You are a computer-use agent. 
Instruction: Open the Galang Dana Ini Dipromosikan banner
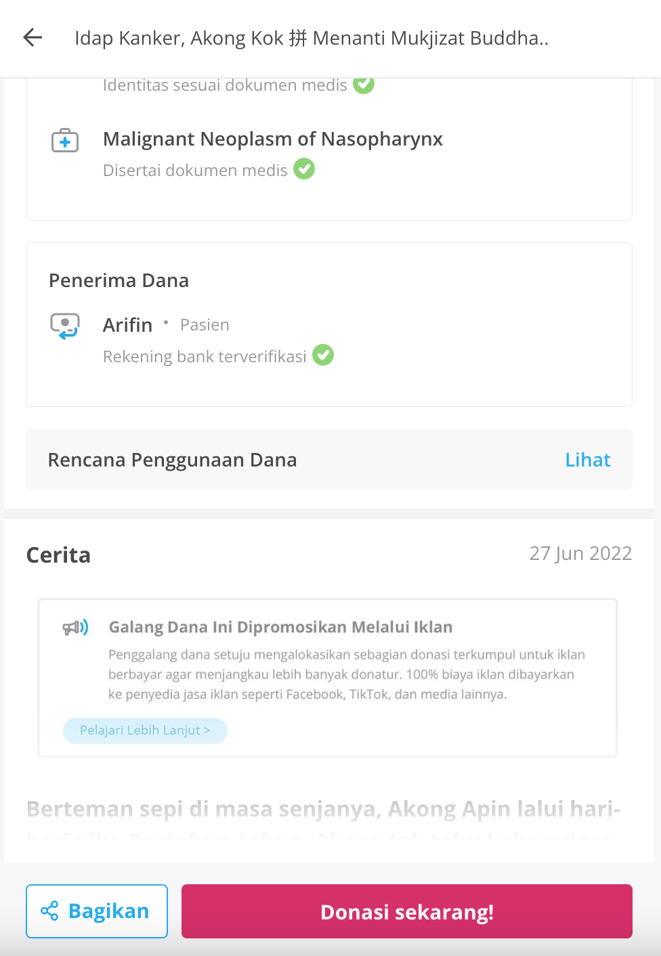pyautogui.click(x=328, y=678)
